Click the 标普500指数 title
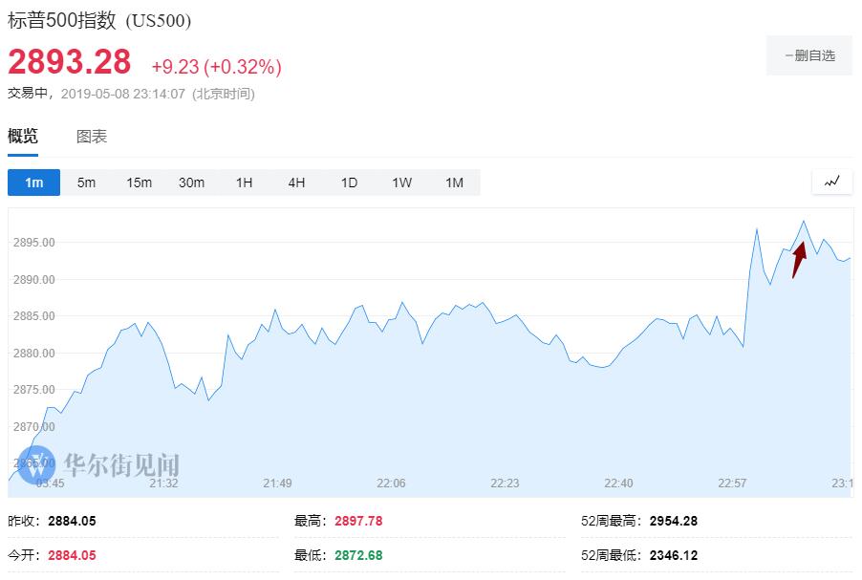Viewport: 862px width, 580px height. [64, 21]
